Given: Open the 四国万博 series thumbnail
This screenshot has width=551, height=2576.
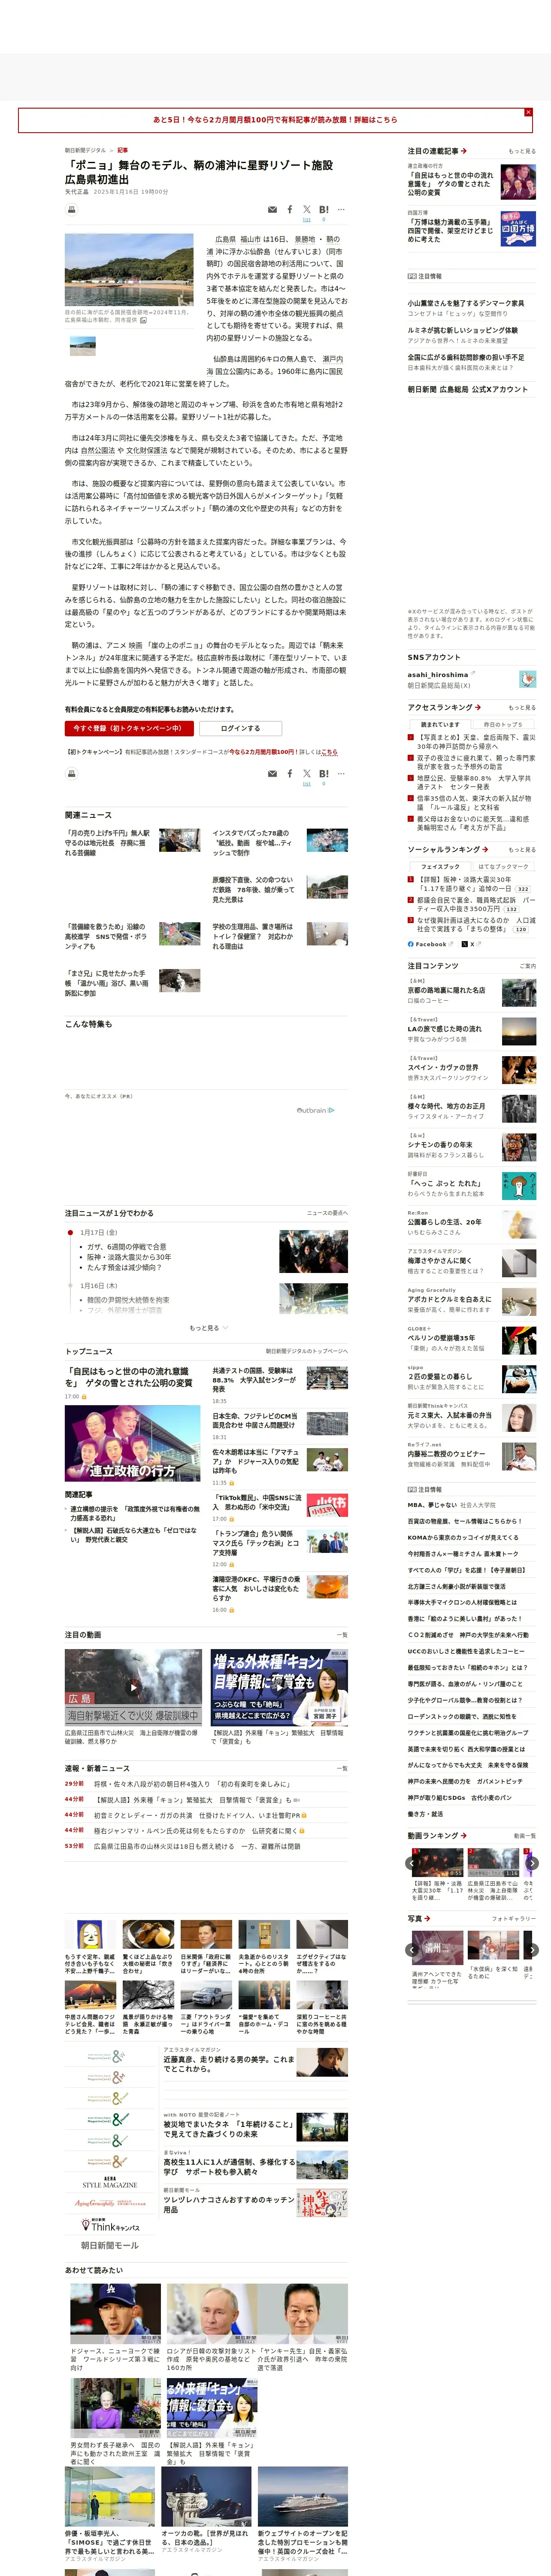Looking at the screenshot, I should pos(518,229).
